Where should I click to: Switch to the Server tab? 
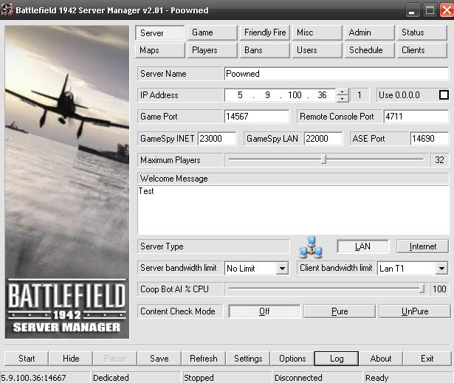[160, 32]
